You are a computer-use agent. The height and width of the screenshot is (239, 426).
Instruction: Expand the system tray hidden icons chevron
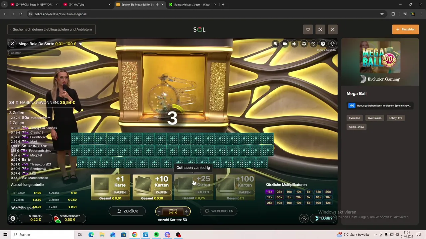tap(375, 235)
